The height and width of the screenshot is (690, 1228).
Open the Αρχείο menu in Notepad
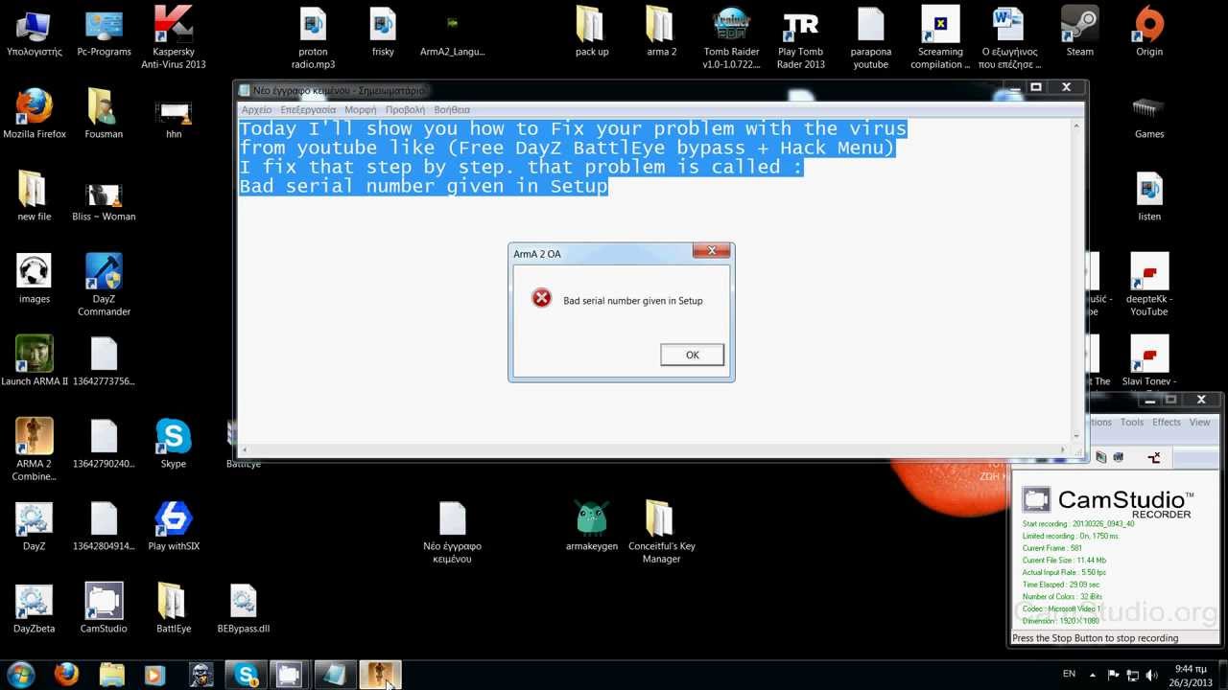[x=256, y=110]
